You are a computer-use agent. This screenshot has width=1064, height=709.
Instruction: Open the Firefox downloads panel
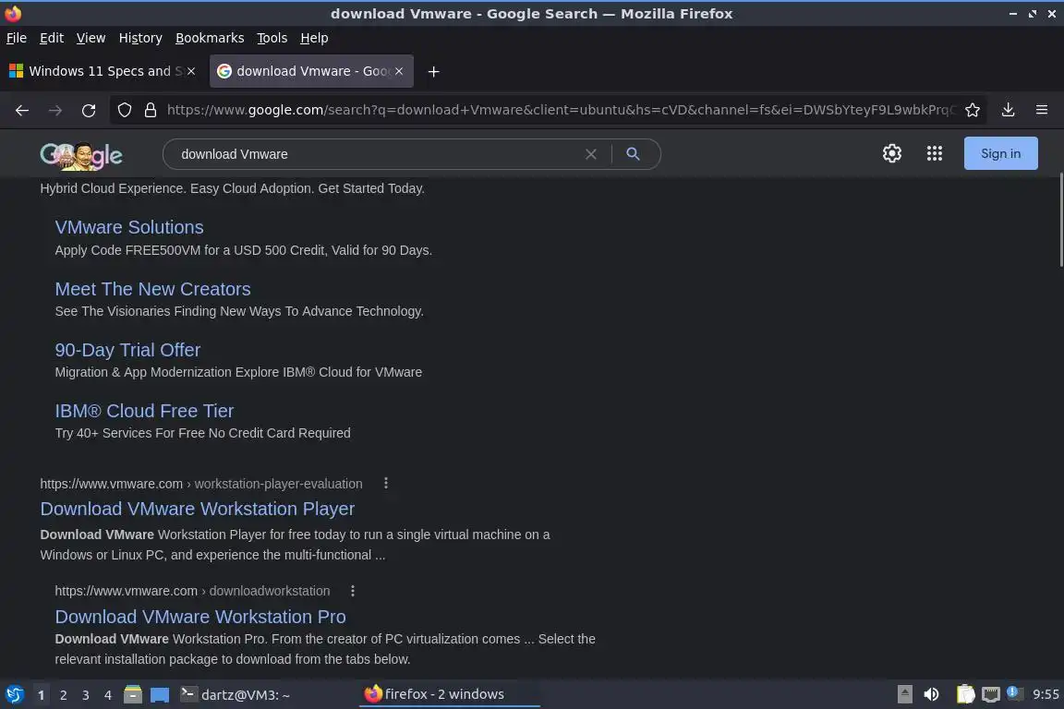[1008, 110]
